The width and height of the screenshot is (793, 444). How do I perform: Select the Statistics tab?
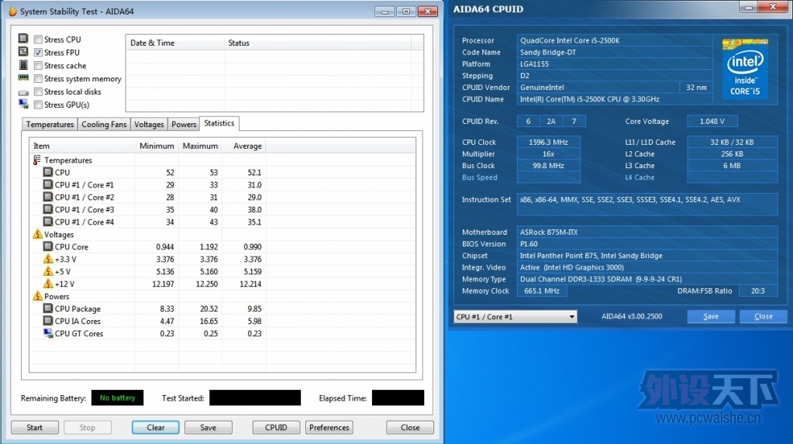pos(219,123)
